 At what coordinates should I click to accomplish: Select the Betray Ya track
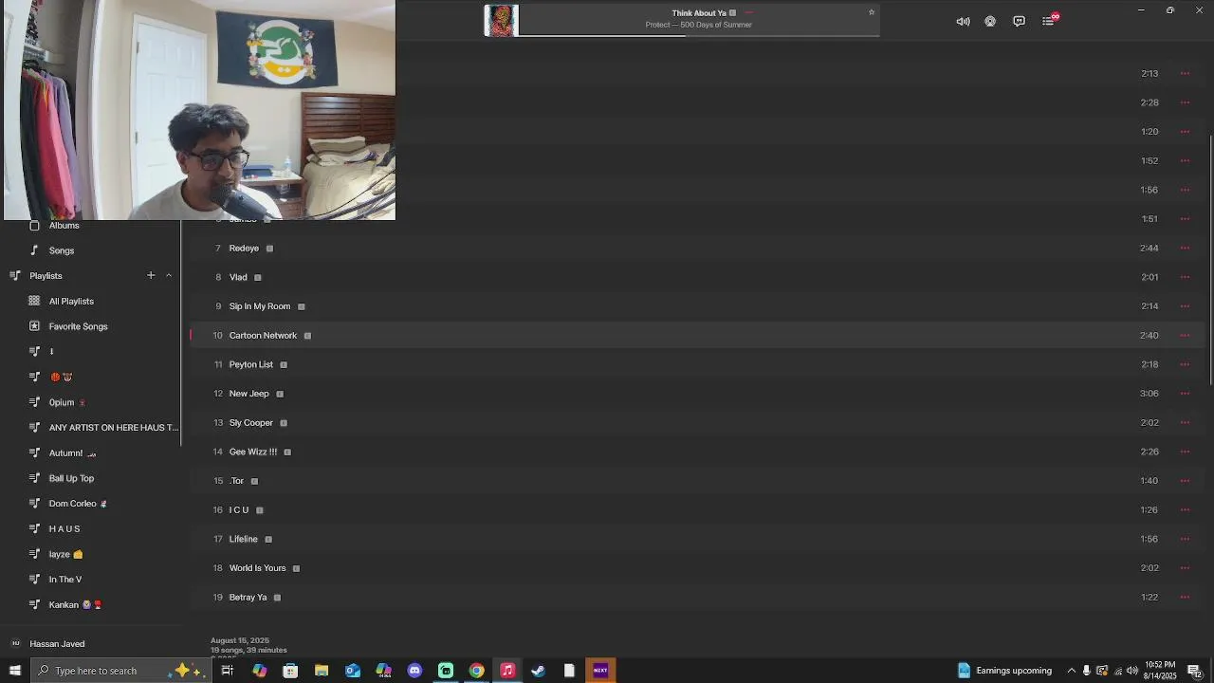click(x=697, y=598)
